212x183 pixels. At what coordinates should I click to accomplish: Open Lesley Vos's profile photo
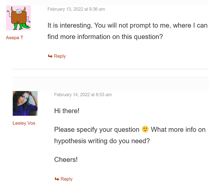[25, 103]
